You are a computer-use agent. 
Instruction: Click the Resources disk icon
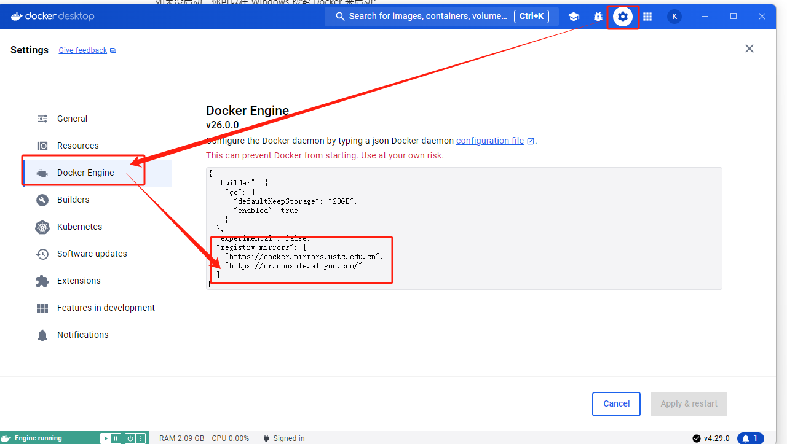42,146
